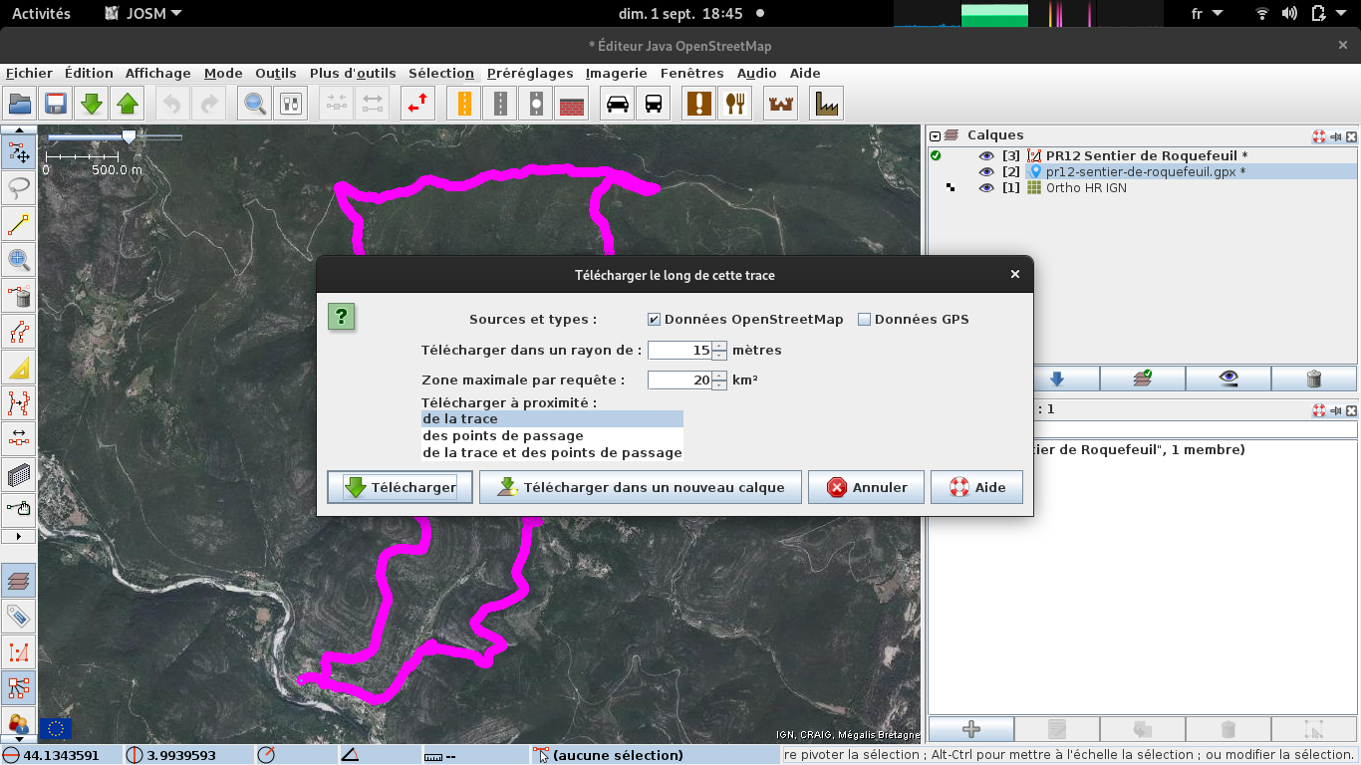This screenshot has height=765, width=1361.
Task: Select the draw nodes tool in left toolbar
Action: [x=18, y=224]
